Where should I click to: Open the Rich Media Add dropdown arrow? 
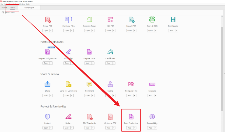click(176, 31)
